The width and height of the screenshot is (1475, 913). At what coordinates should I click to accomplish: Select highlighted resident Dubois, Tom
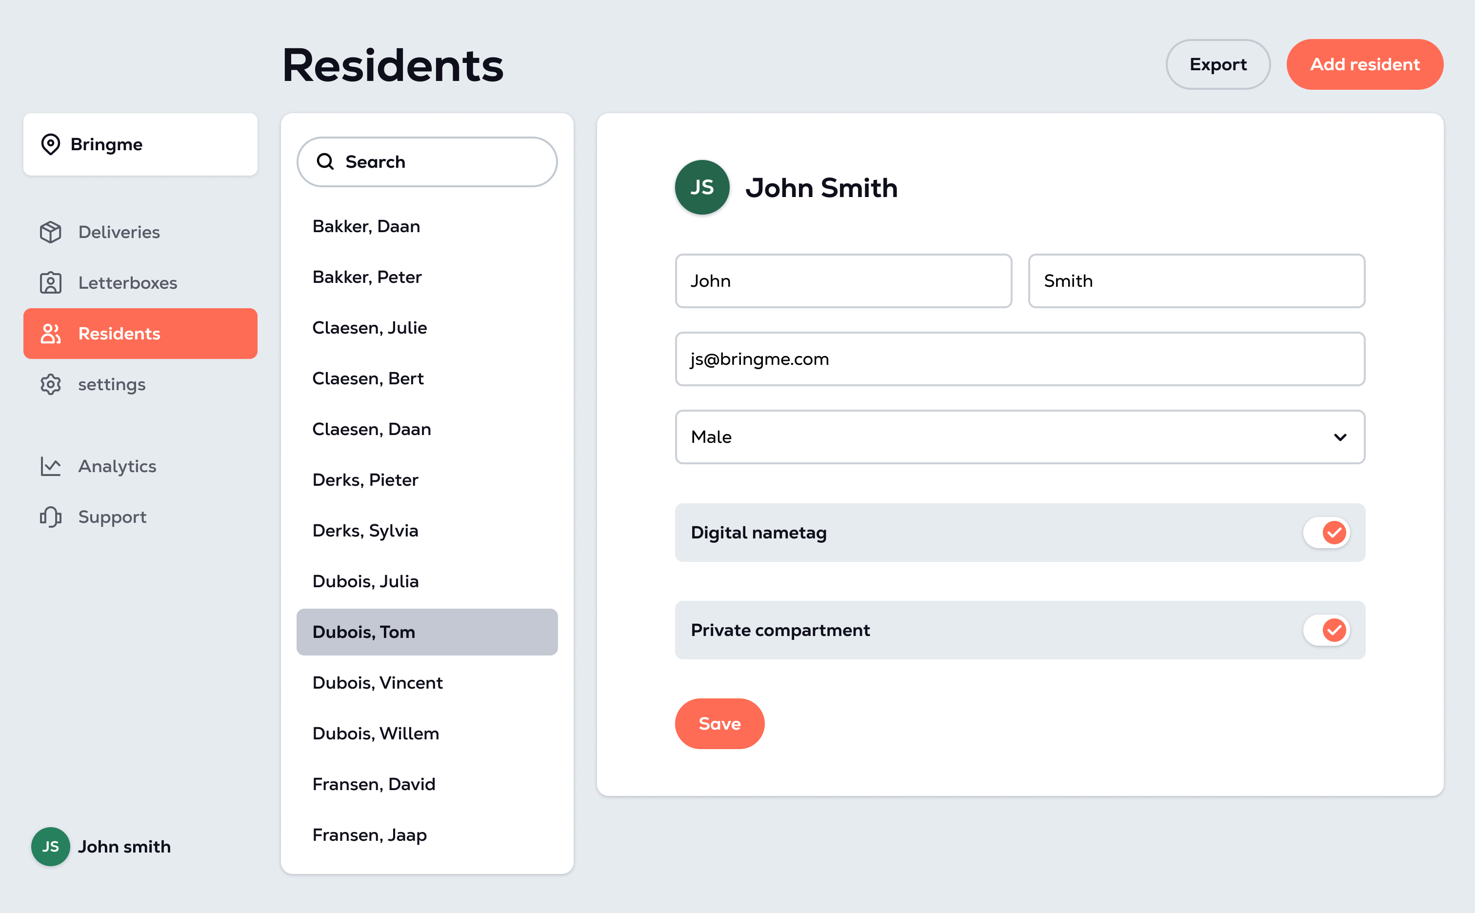[x=427, y=632]
